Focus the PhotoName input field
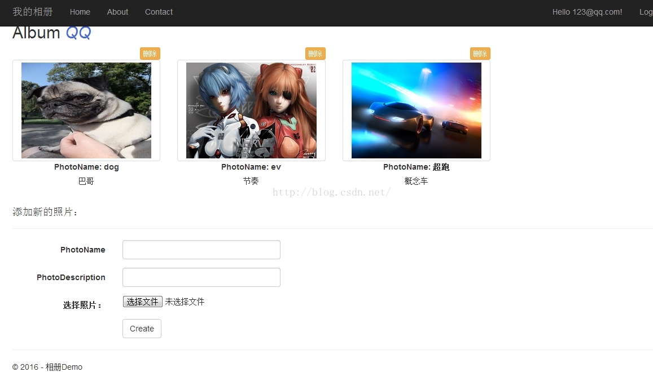This screenshot has height=372, width=653. point(201,250)
